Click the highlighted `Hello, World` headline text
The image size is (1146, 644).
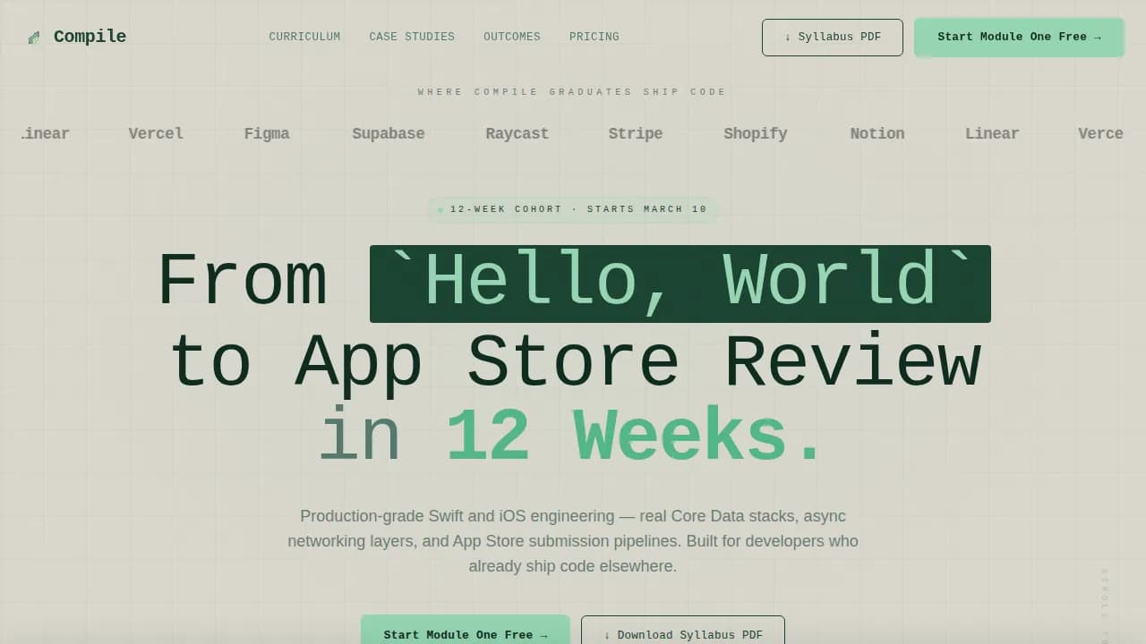[x=680, y=284]
